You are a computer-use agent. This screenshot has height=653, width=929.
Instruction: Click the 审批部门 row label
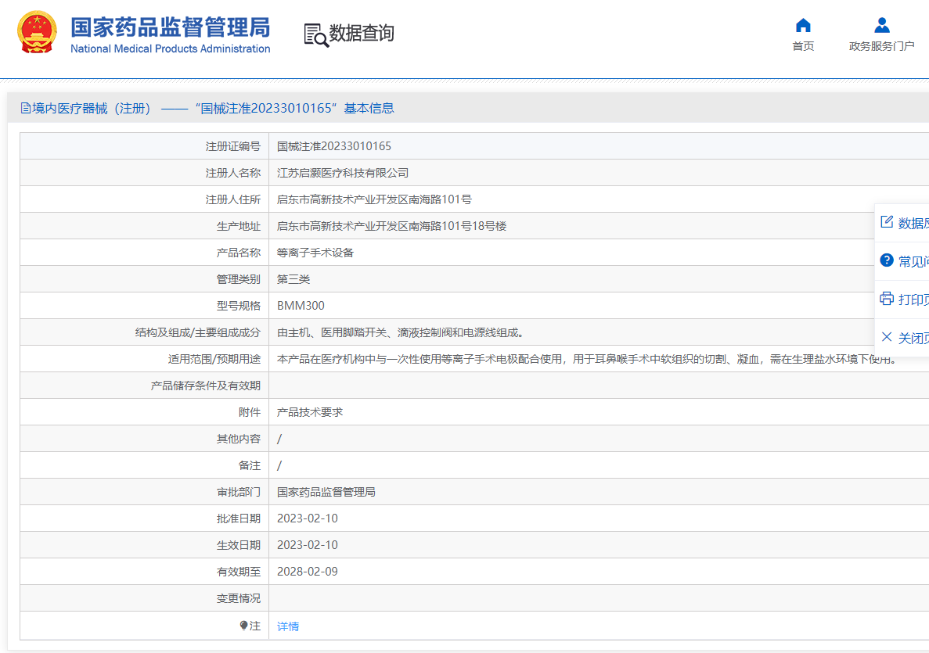click(238, 492)
